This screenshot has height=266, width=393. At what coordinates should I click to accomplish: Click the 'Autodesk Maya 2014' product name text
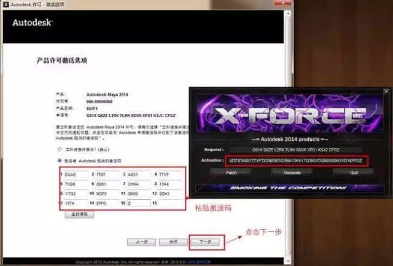pyautogui.click(x=107, y=94)
